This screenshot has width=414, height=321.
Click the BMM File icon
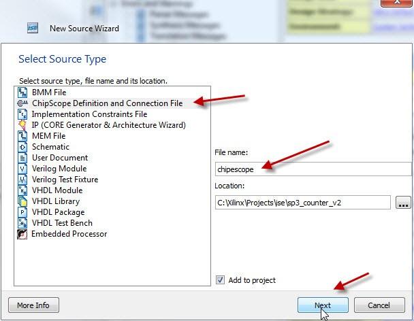coord(22,92)
